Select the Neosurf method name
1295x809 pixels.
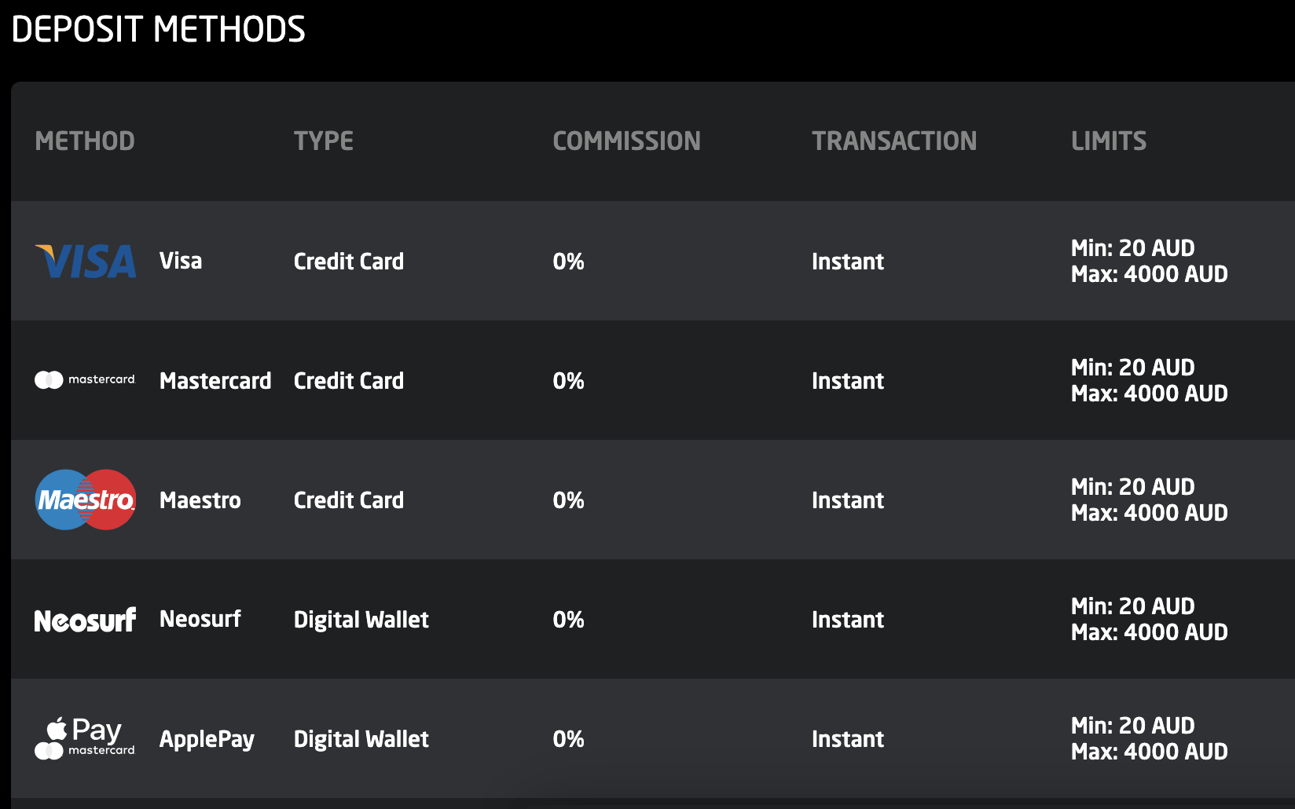[200, 619]
